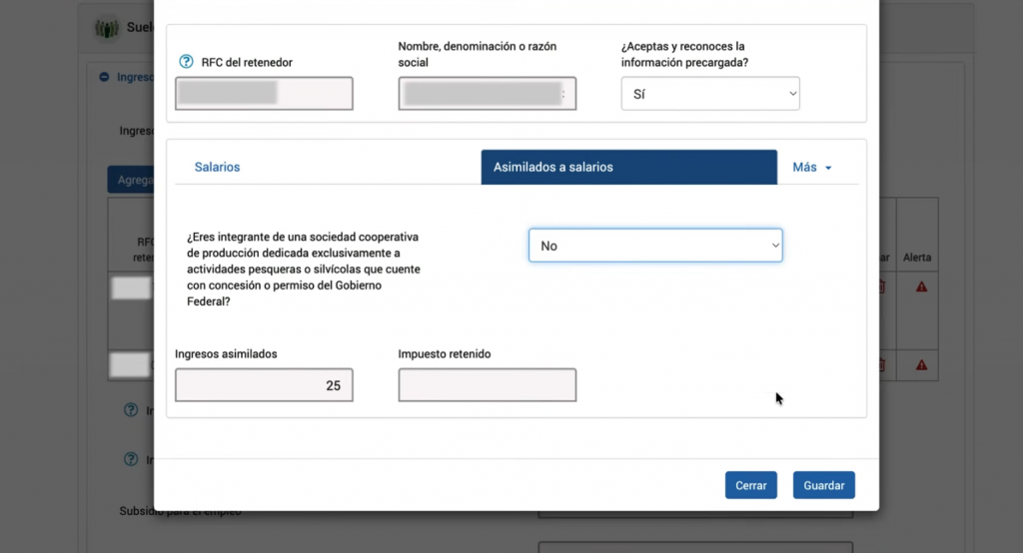The height and width of the screenshot is (553, 1023).
Task: Expand the Más tab dropdown
Action: point(812,168)
